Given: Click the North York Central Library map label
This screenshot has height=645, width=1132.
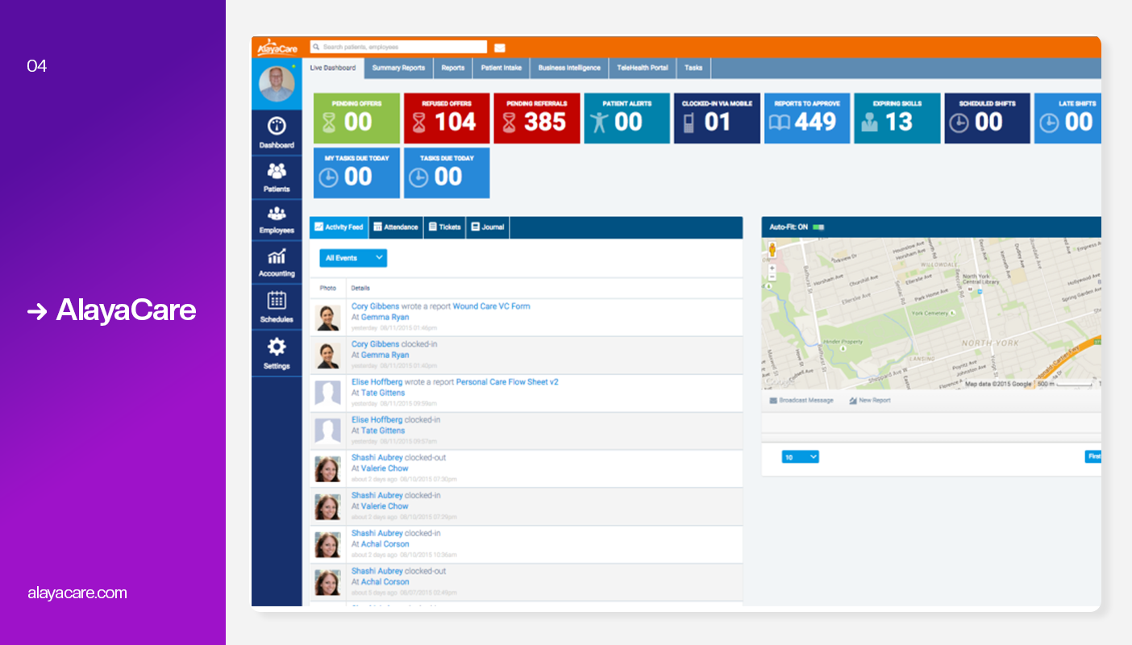Looking at the screenshot, I should (x=982, y=279).
